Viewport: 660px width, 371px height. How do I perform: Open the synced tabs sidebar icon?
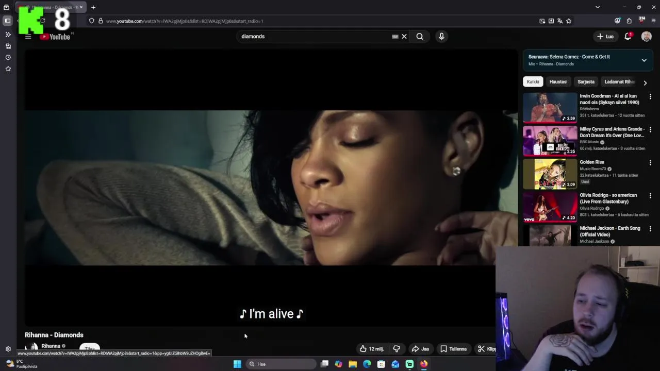point(8,46)
